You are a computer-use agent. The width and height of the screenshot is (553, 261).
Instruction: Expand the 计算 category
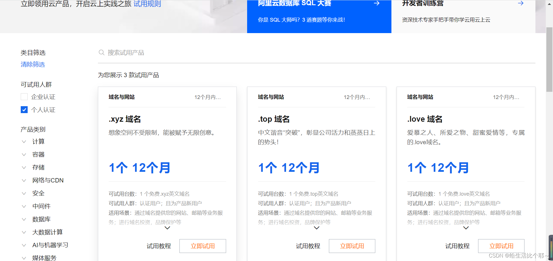point(24,142)
